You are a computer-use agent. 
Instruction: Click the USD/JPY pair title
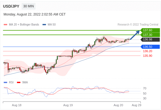pyautogui.click(x=11, y=6)
